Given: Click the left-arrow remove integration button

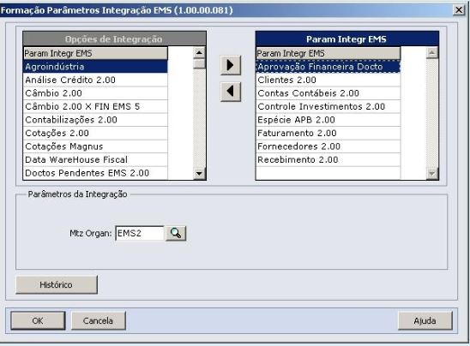Looking at the screenshot, I should [x=230, y=92].
